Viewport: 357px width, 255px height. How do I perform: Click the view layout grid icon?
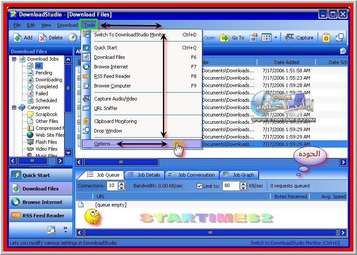coord(266,38)
